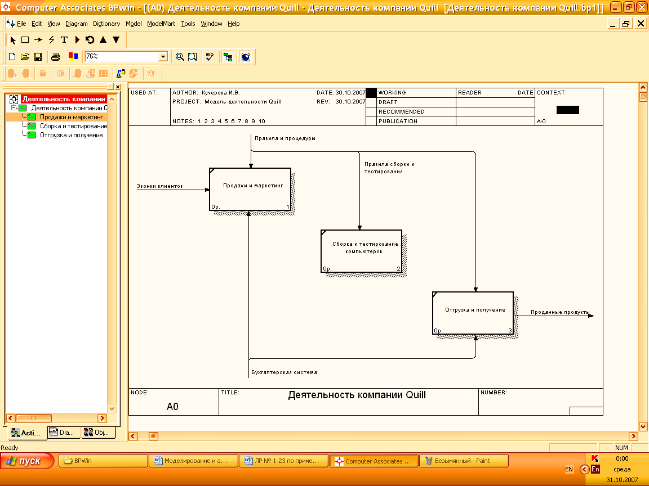Viewport: 649px width, 486px height.
Task: Save the model with floppy icon
Action: click(38, 57)
